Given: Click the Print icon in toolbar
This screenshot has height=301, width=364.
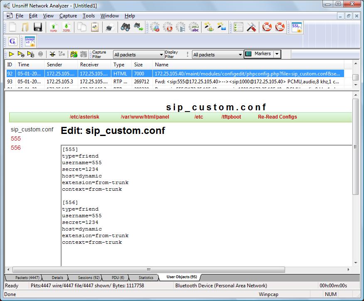Looking at the screenshot, I should pyautogui.click(x=109, y=27).
